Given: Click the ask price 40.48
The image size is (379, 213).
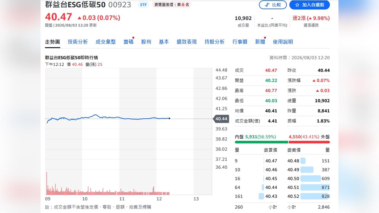Looking at the screenshot, I should [x=293, y=161].
